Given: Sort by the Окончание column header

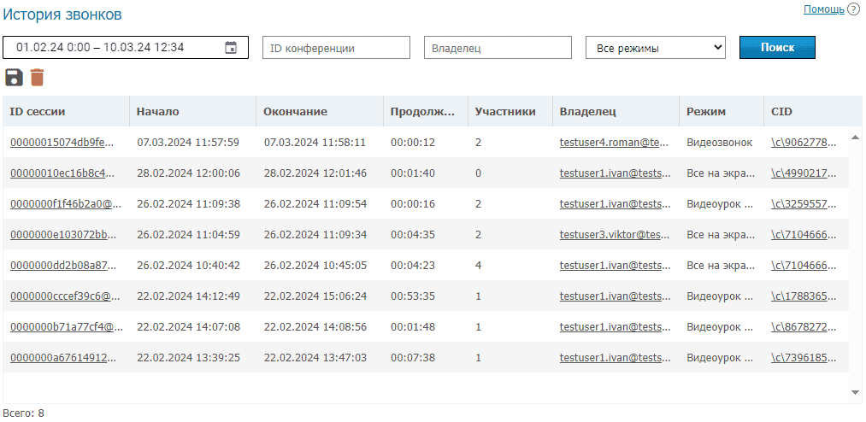Looking at the screenshot, I should click(320, 111).
